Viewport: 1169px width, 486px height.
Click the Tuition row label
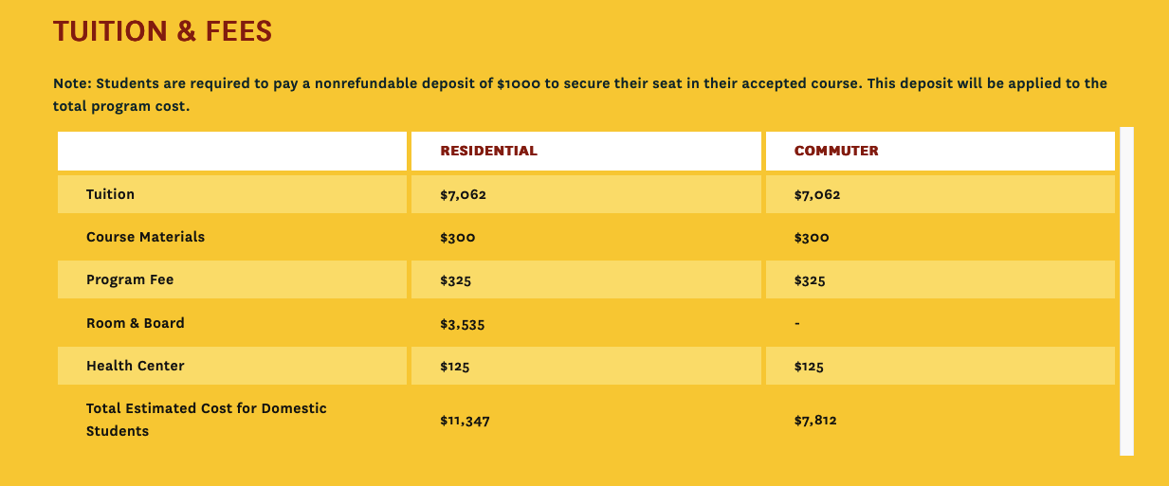click(x=110, y=194)
